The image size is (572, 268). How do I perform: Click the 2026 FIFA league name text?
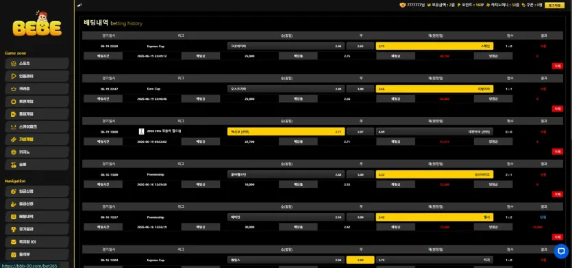coord(164,131)
